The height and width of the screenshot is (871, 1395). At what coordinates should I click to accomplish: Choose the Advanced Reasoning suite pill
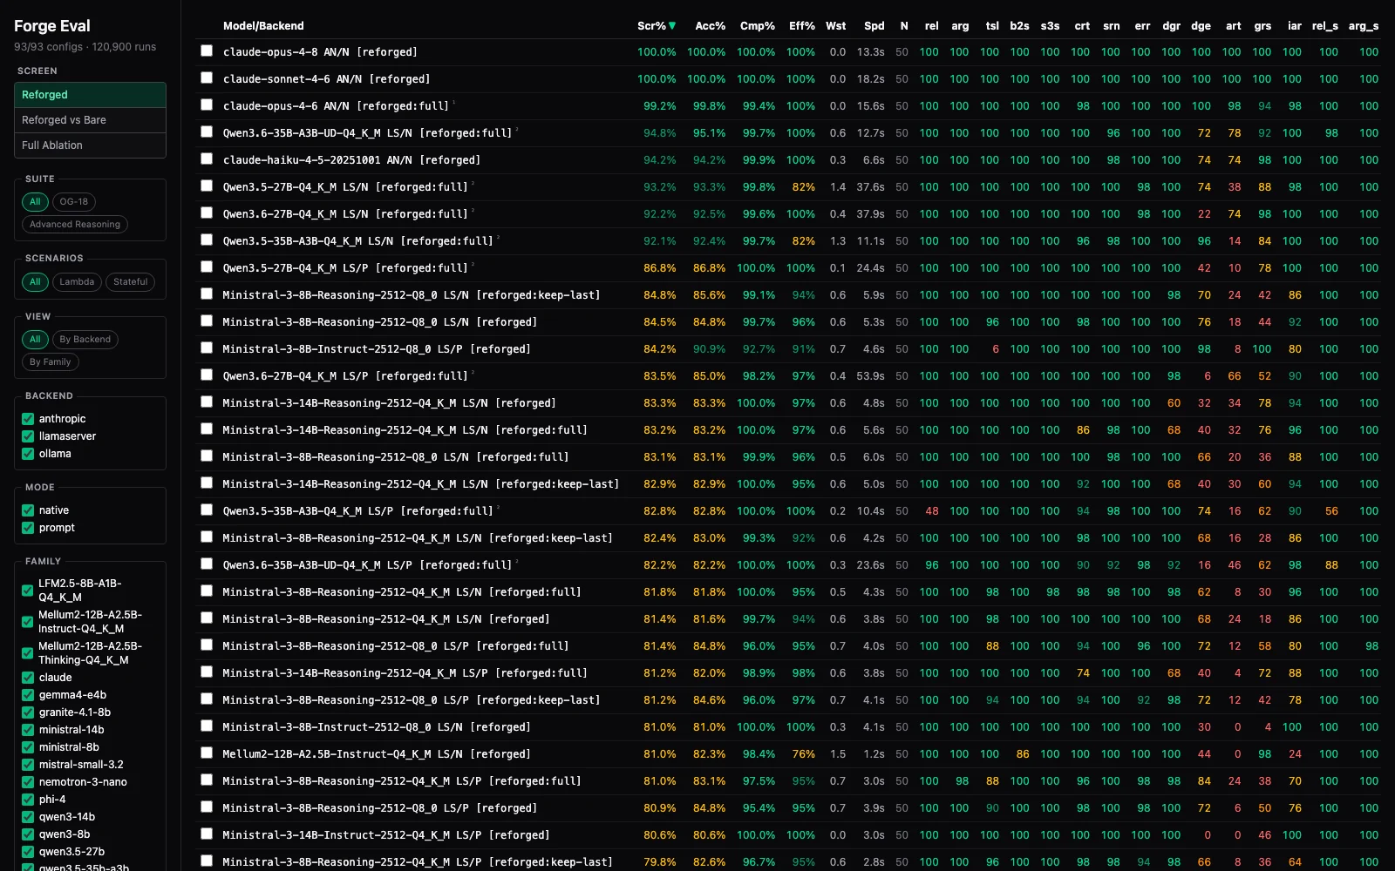(x=75, y=224)
